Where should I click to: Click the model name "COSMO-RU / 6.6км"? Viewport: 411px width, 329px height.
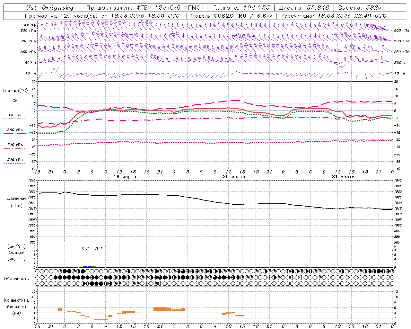pyautogui.click(x=243, y=16)
